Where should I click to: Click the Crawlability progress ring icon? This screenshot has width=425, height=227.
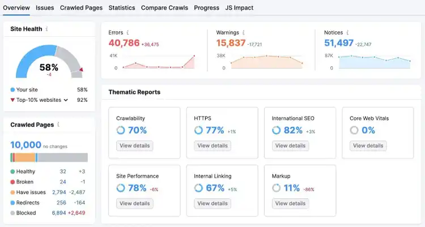121,130
